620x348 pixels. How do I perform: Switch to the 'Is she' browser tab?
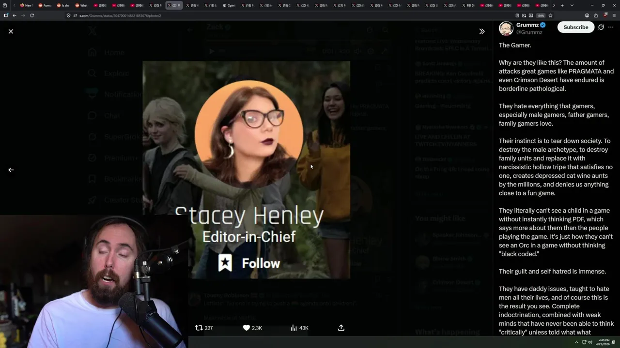coord(62,5)
